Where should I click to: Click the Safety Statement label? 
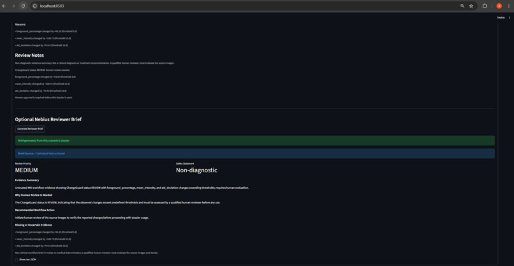(185, 163)
